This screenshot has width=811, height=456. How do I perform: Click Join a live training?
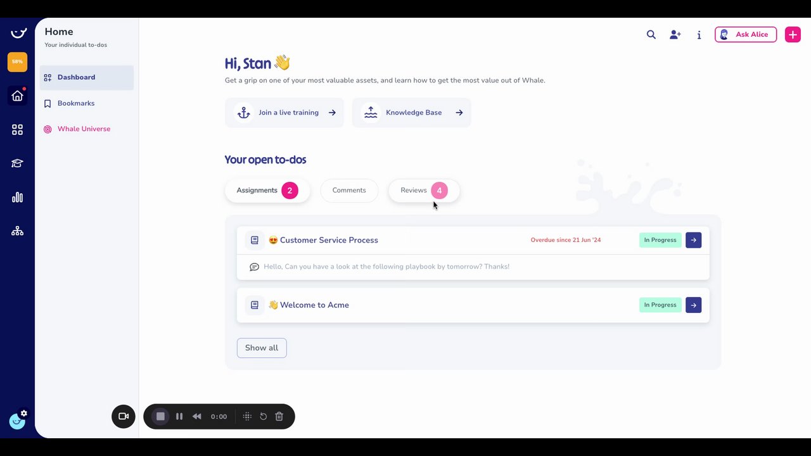point(284,113)
